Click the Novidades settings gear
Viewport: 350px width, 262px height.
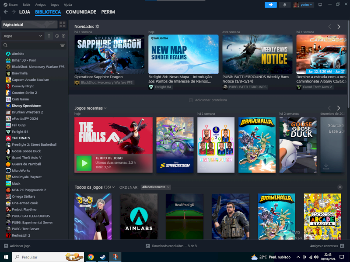(97, 27)
